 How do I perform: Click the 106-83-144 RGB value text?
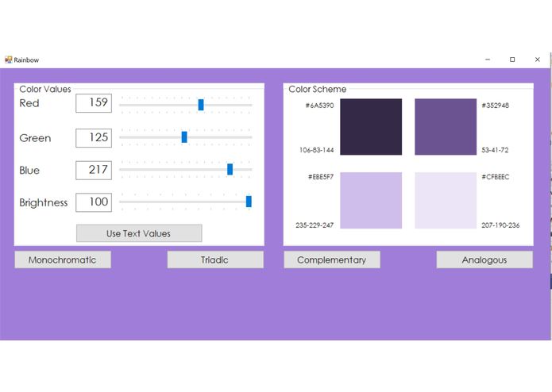tap(316, 150)
